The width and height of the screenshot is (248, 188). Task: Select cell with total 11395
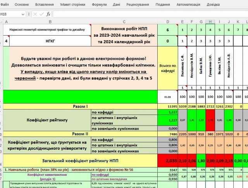point(168,106)
